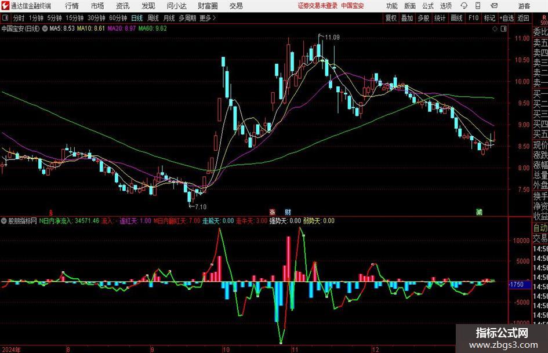Click the 中国宝安 stock name in the title bar

point(353,6)
